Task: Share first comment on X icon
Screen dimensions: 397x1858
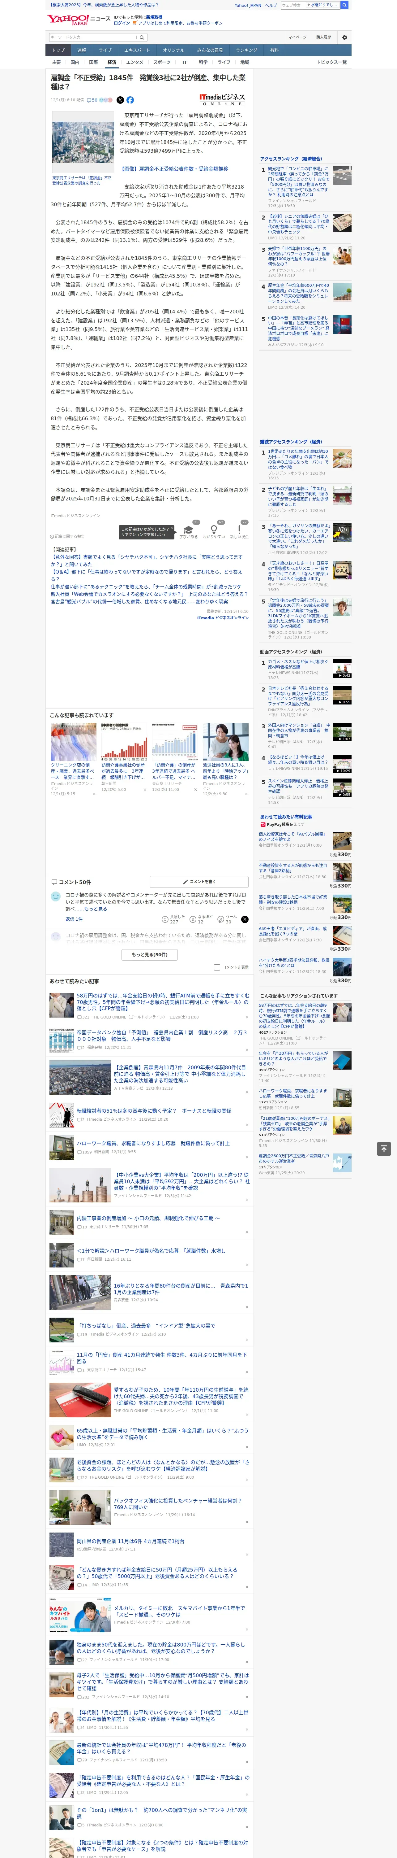Action: pyautogui.click(x=244, y=920)
